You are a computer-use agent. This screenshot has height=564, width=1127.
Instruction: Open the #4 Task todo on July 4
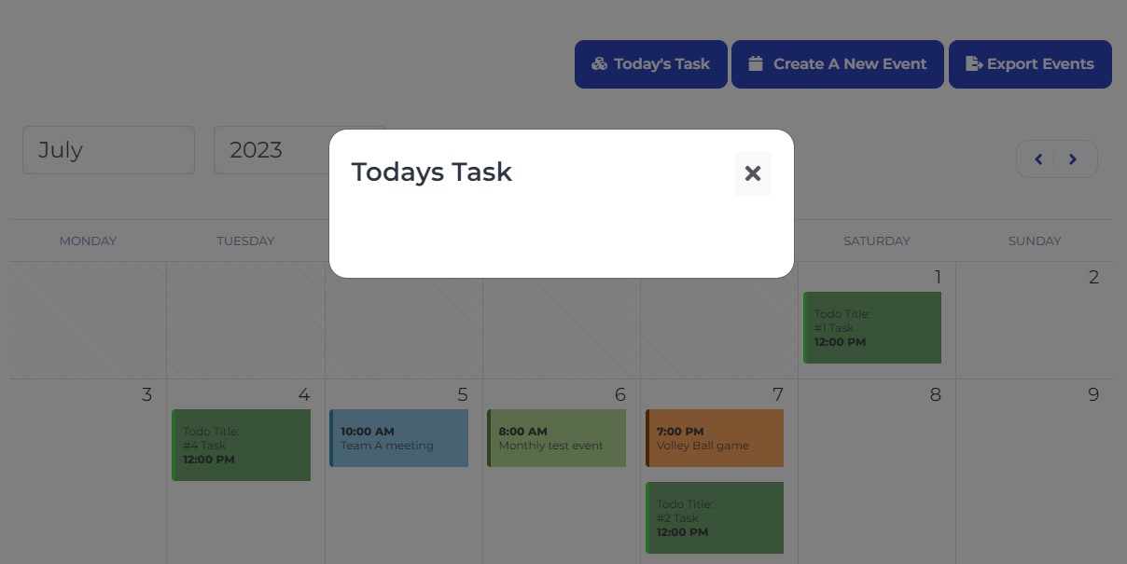(x=241, y=446)
